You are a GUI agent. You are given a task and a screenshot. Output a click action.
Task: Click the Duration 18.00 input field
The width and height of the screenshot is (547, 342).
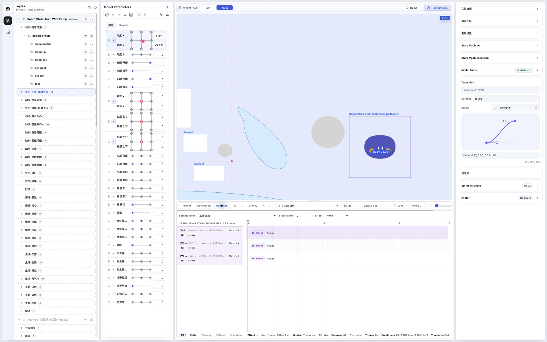(506, 99)
